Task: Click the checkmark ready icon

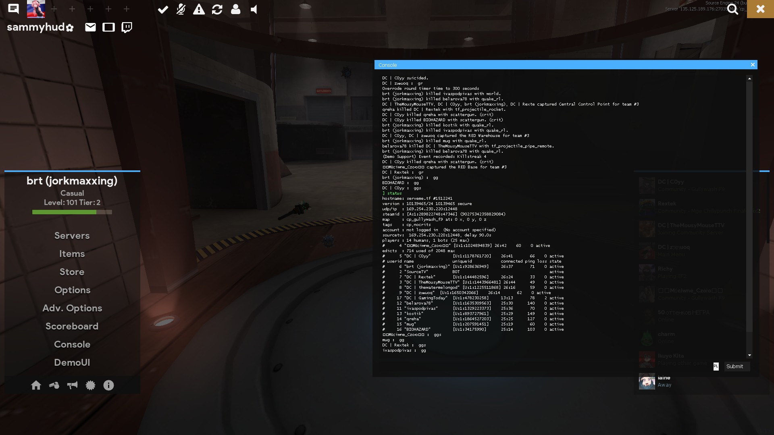Action: coord(163,9)
